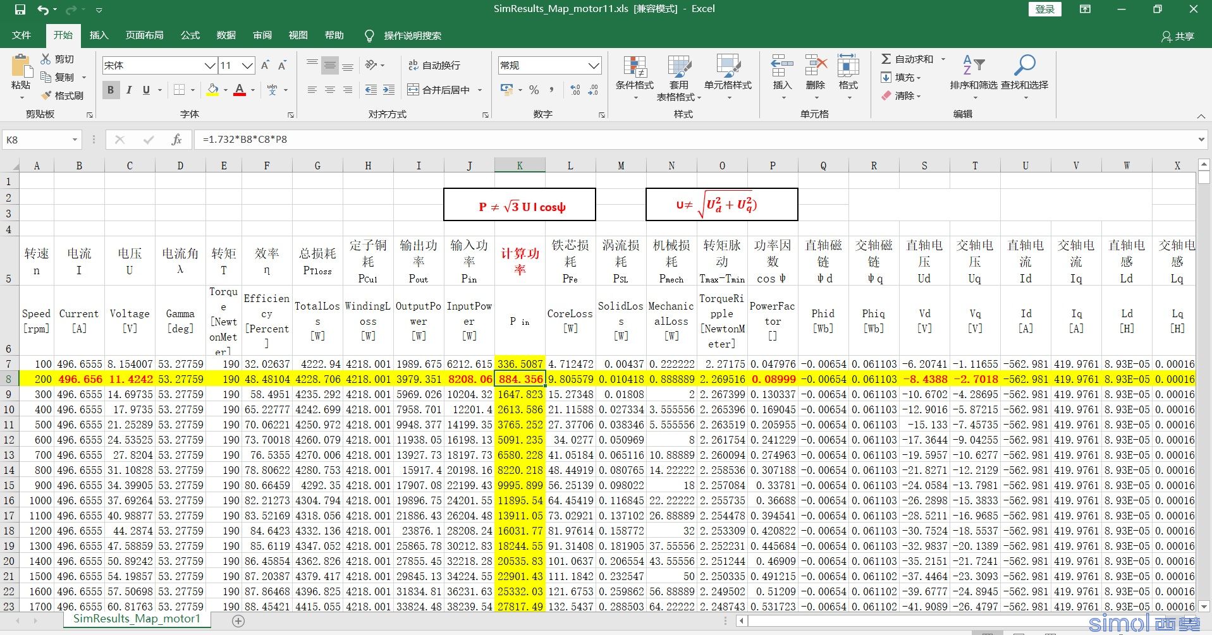Expand Merge & Center (合并后居中) dropdown arrow
The width and height of the screenshot is (1212, 635).
tap(480, 90)
